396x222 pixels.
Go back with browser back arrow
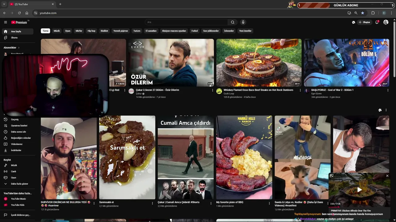point(4,13)
